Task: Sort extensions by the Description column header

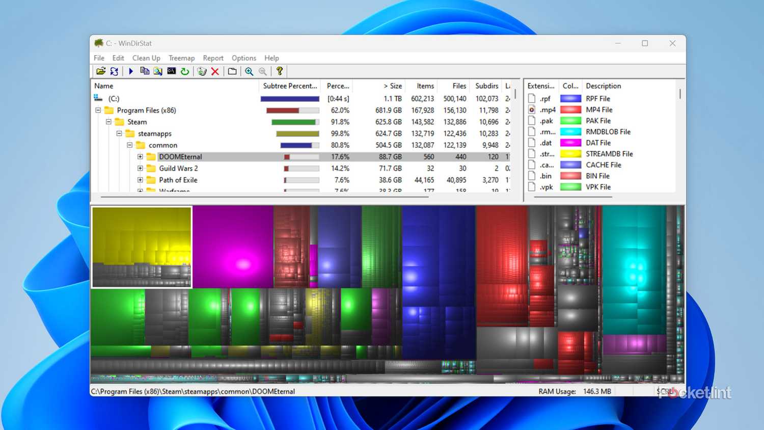Action: coord(603,86)
